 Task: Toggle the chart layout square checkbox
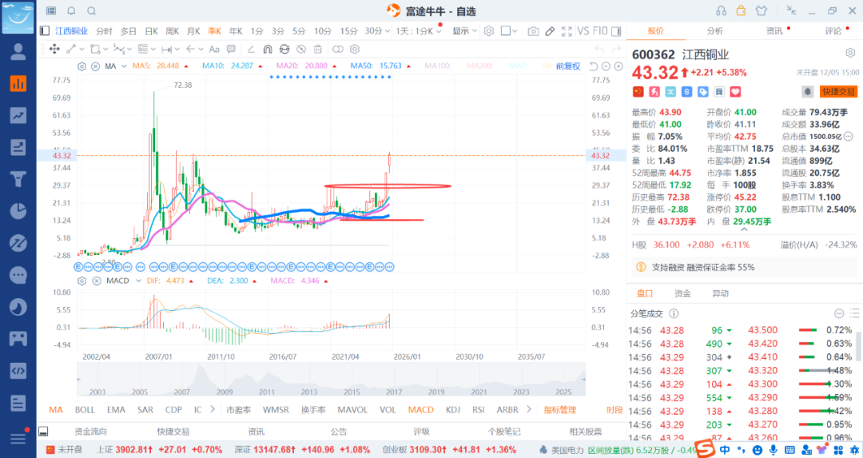tap(505, 31)
